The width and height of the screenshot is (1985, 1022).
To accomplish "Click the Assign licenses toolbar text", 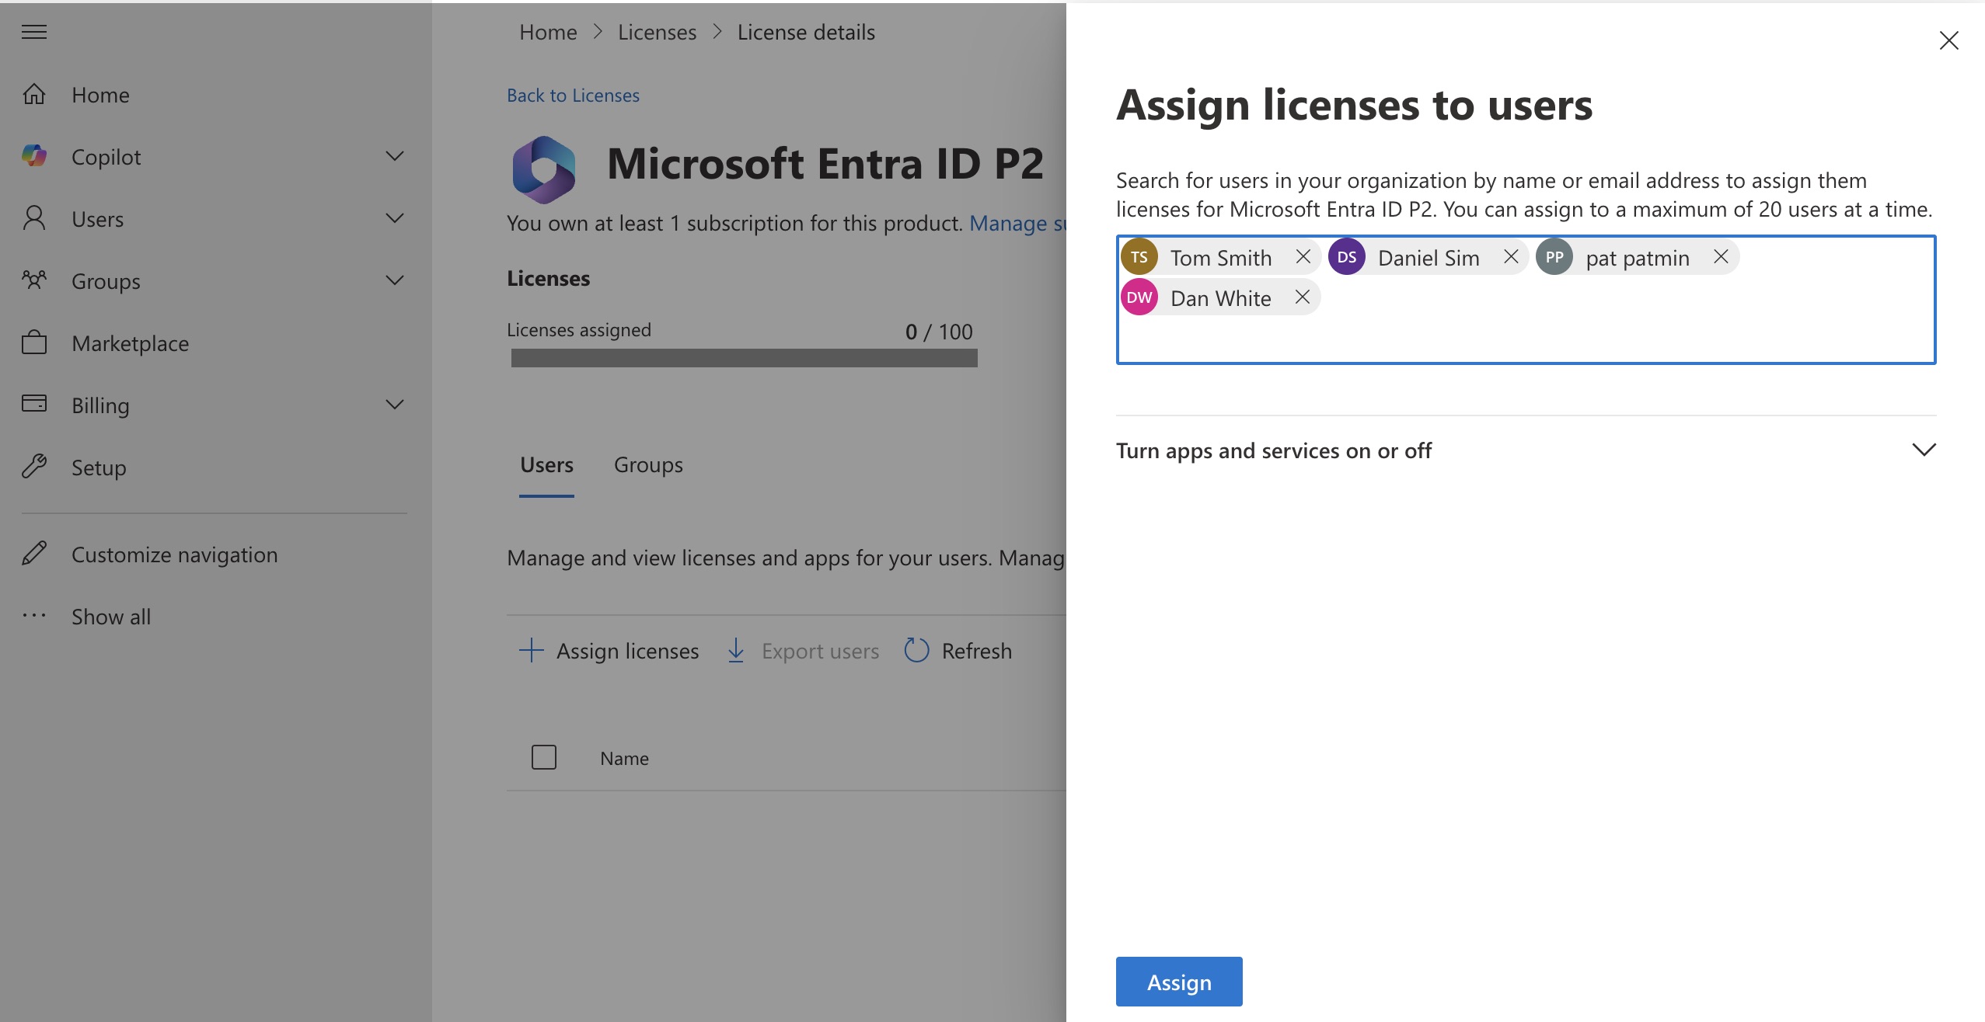I will point(627,651).
